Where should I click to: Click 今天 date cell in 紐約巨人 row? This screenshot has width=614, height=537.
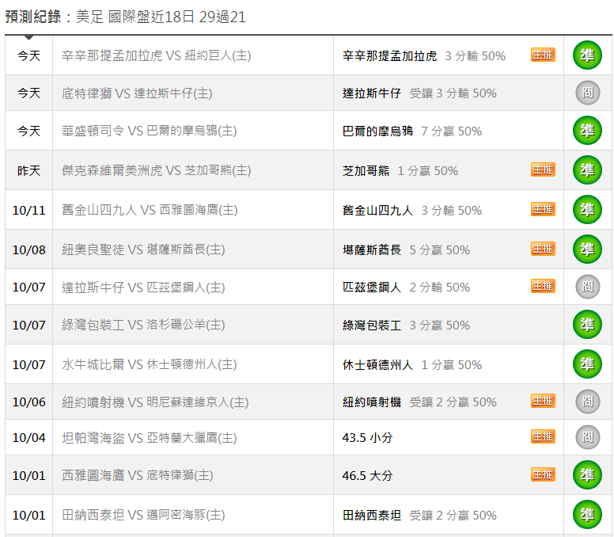(29, 55)
